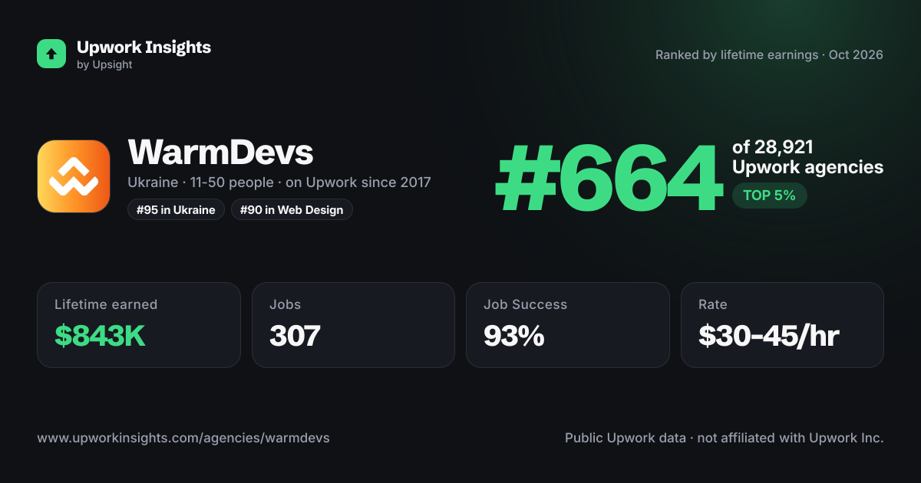921x483 pixels.
Task: Click the 93% job success value
Action: pos(514,336)
